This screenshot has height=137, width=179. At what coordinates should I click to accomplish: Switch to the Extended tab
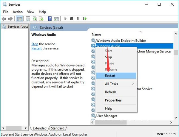click(x=40, y=128)
